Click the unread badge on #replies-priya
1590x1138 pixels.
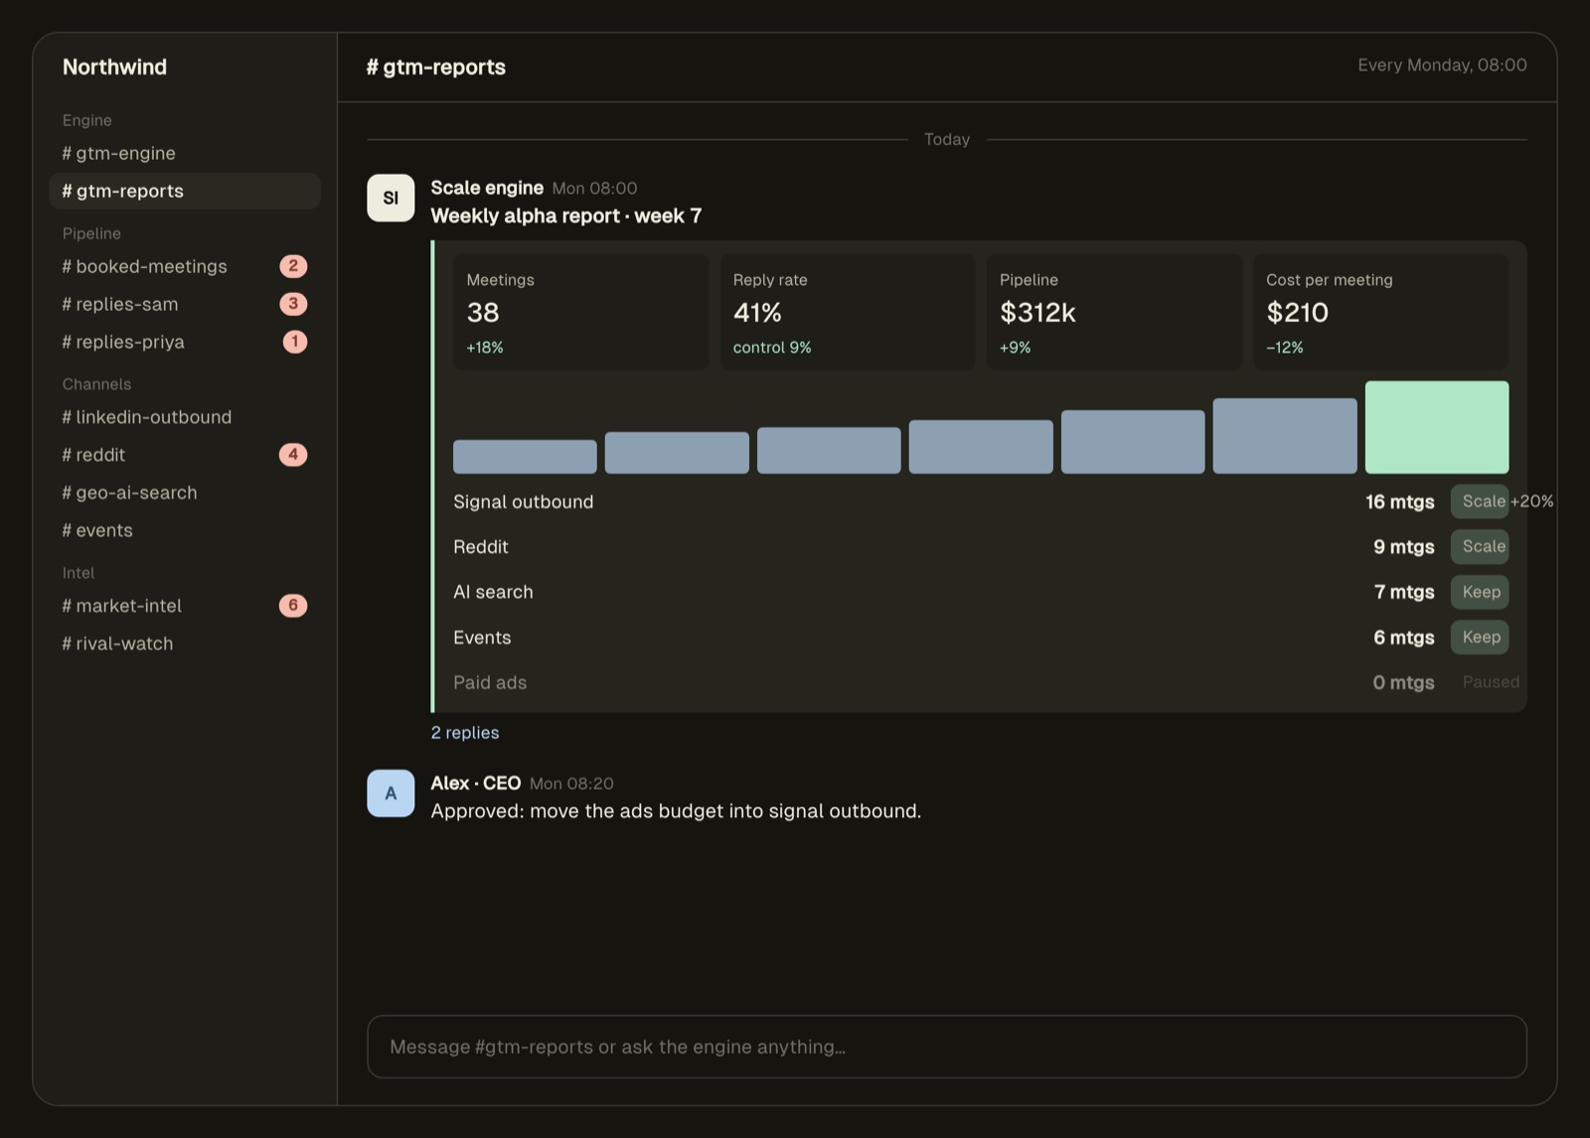click(295, 342)
